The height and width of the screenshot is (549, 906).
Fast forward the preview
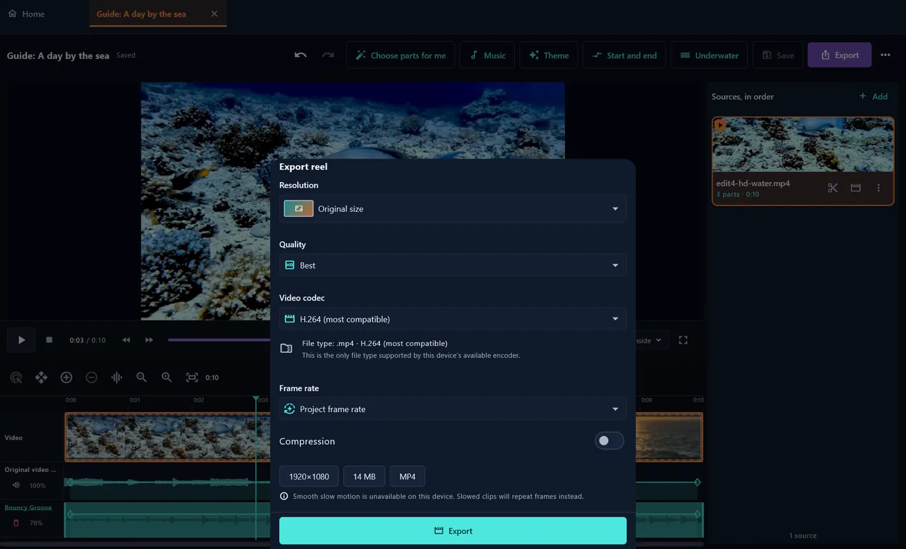pyautogui.click(x=149, y=340)
